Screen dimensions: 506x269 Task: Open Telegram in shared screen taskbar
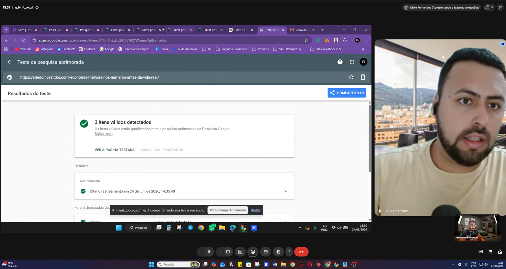coord(190,228)
